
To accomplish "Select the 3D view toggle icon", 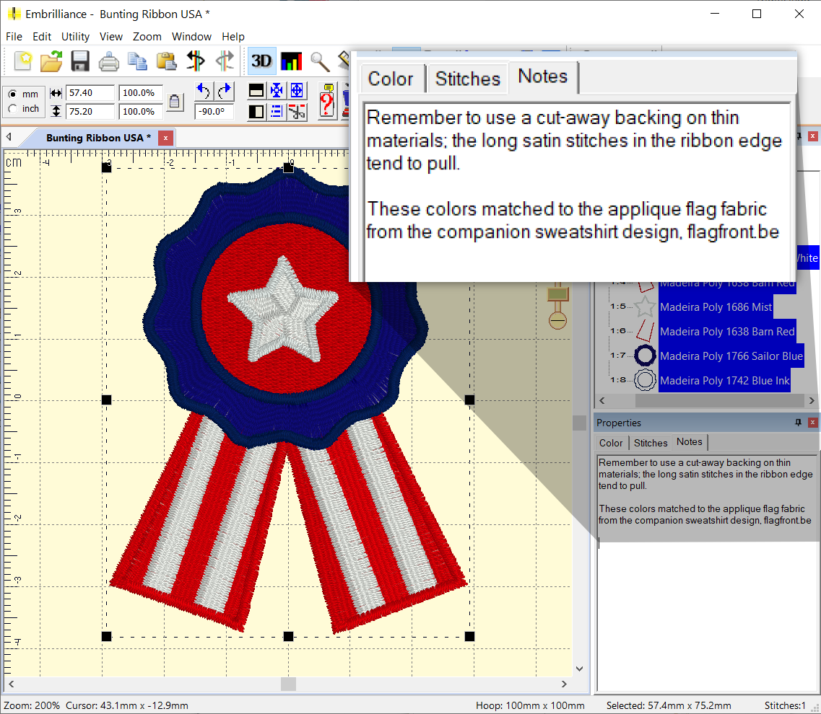I will coord(261,61).
